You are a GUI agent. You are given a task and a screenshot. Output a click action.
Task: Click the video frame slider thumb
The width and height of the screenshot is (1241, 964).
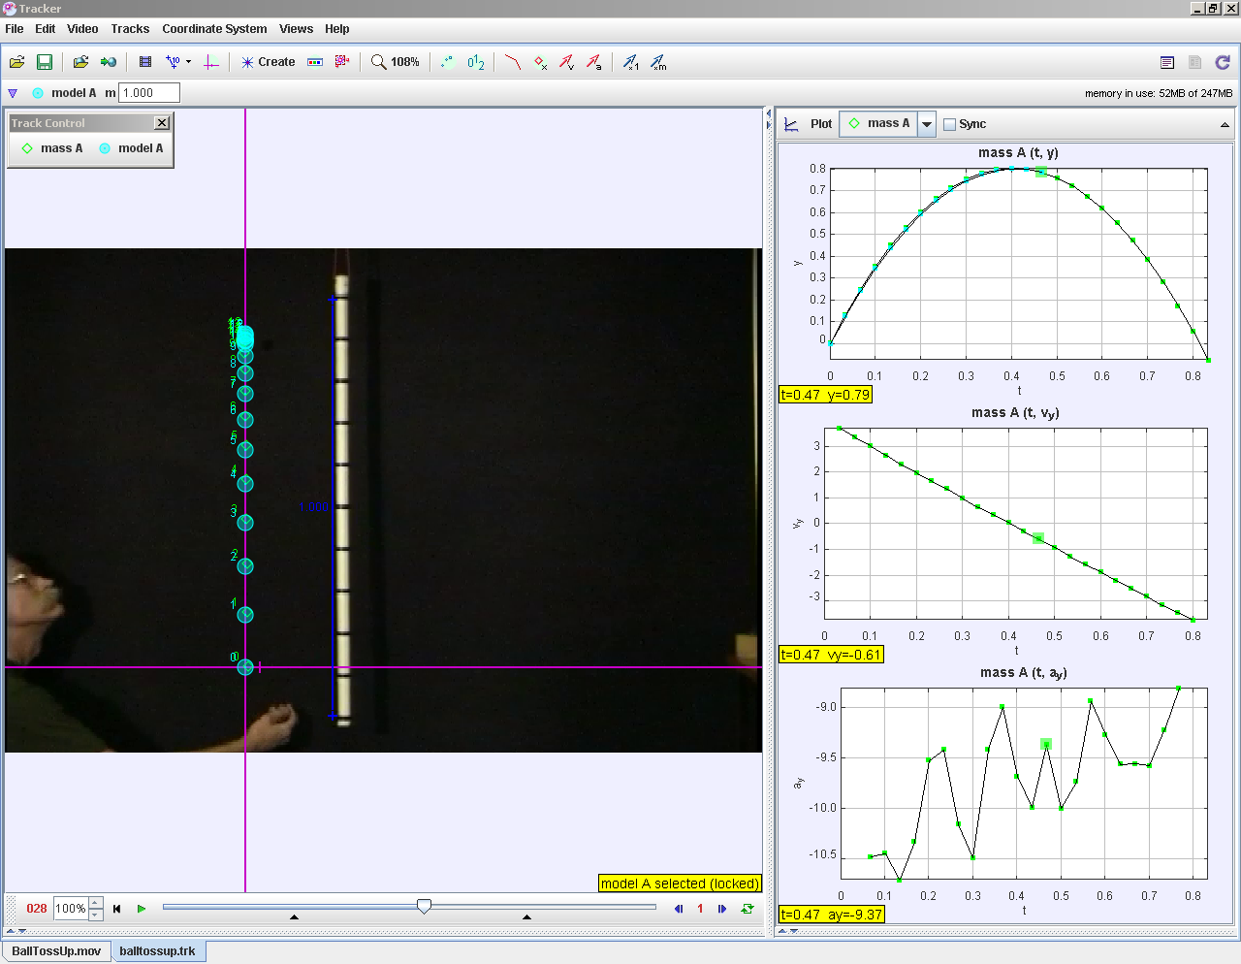click(x=424, y=906)
